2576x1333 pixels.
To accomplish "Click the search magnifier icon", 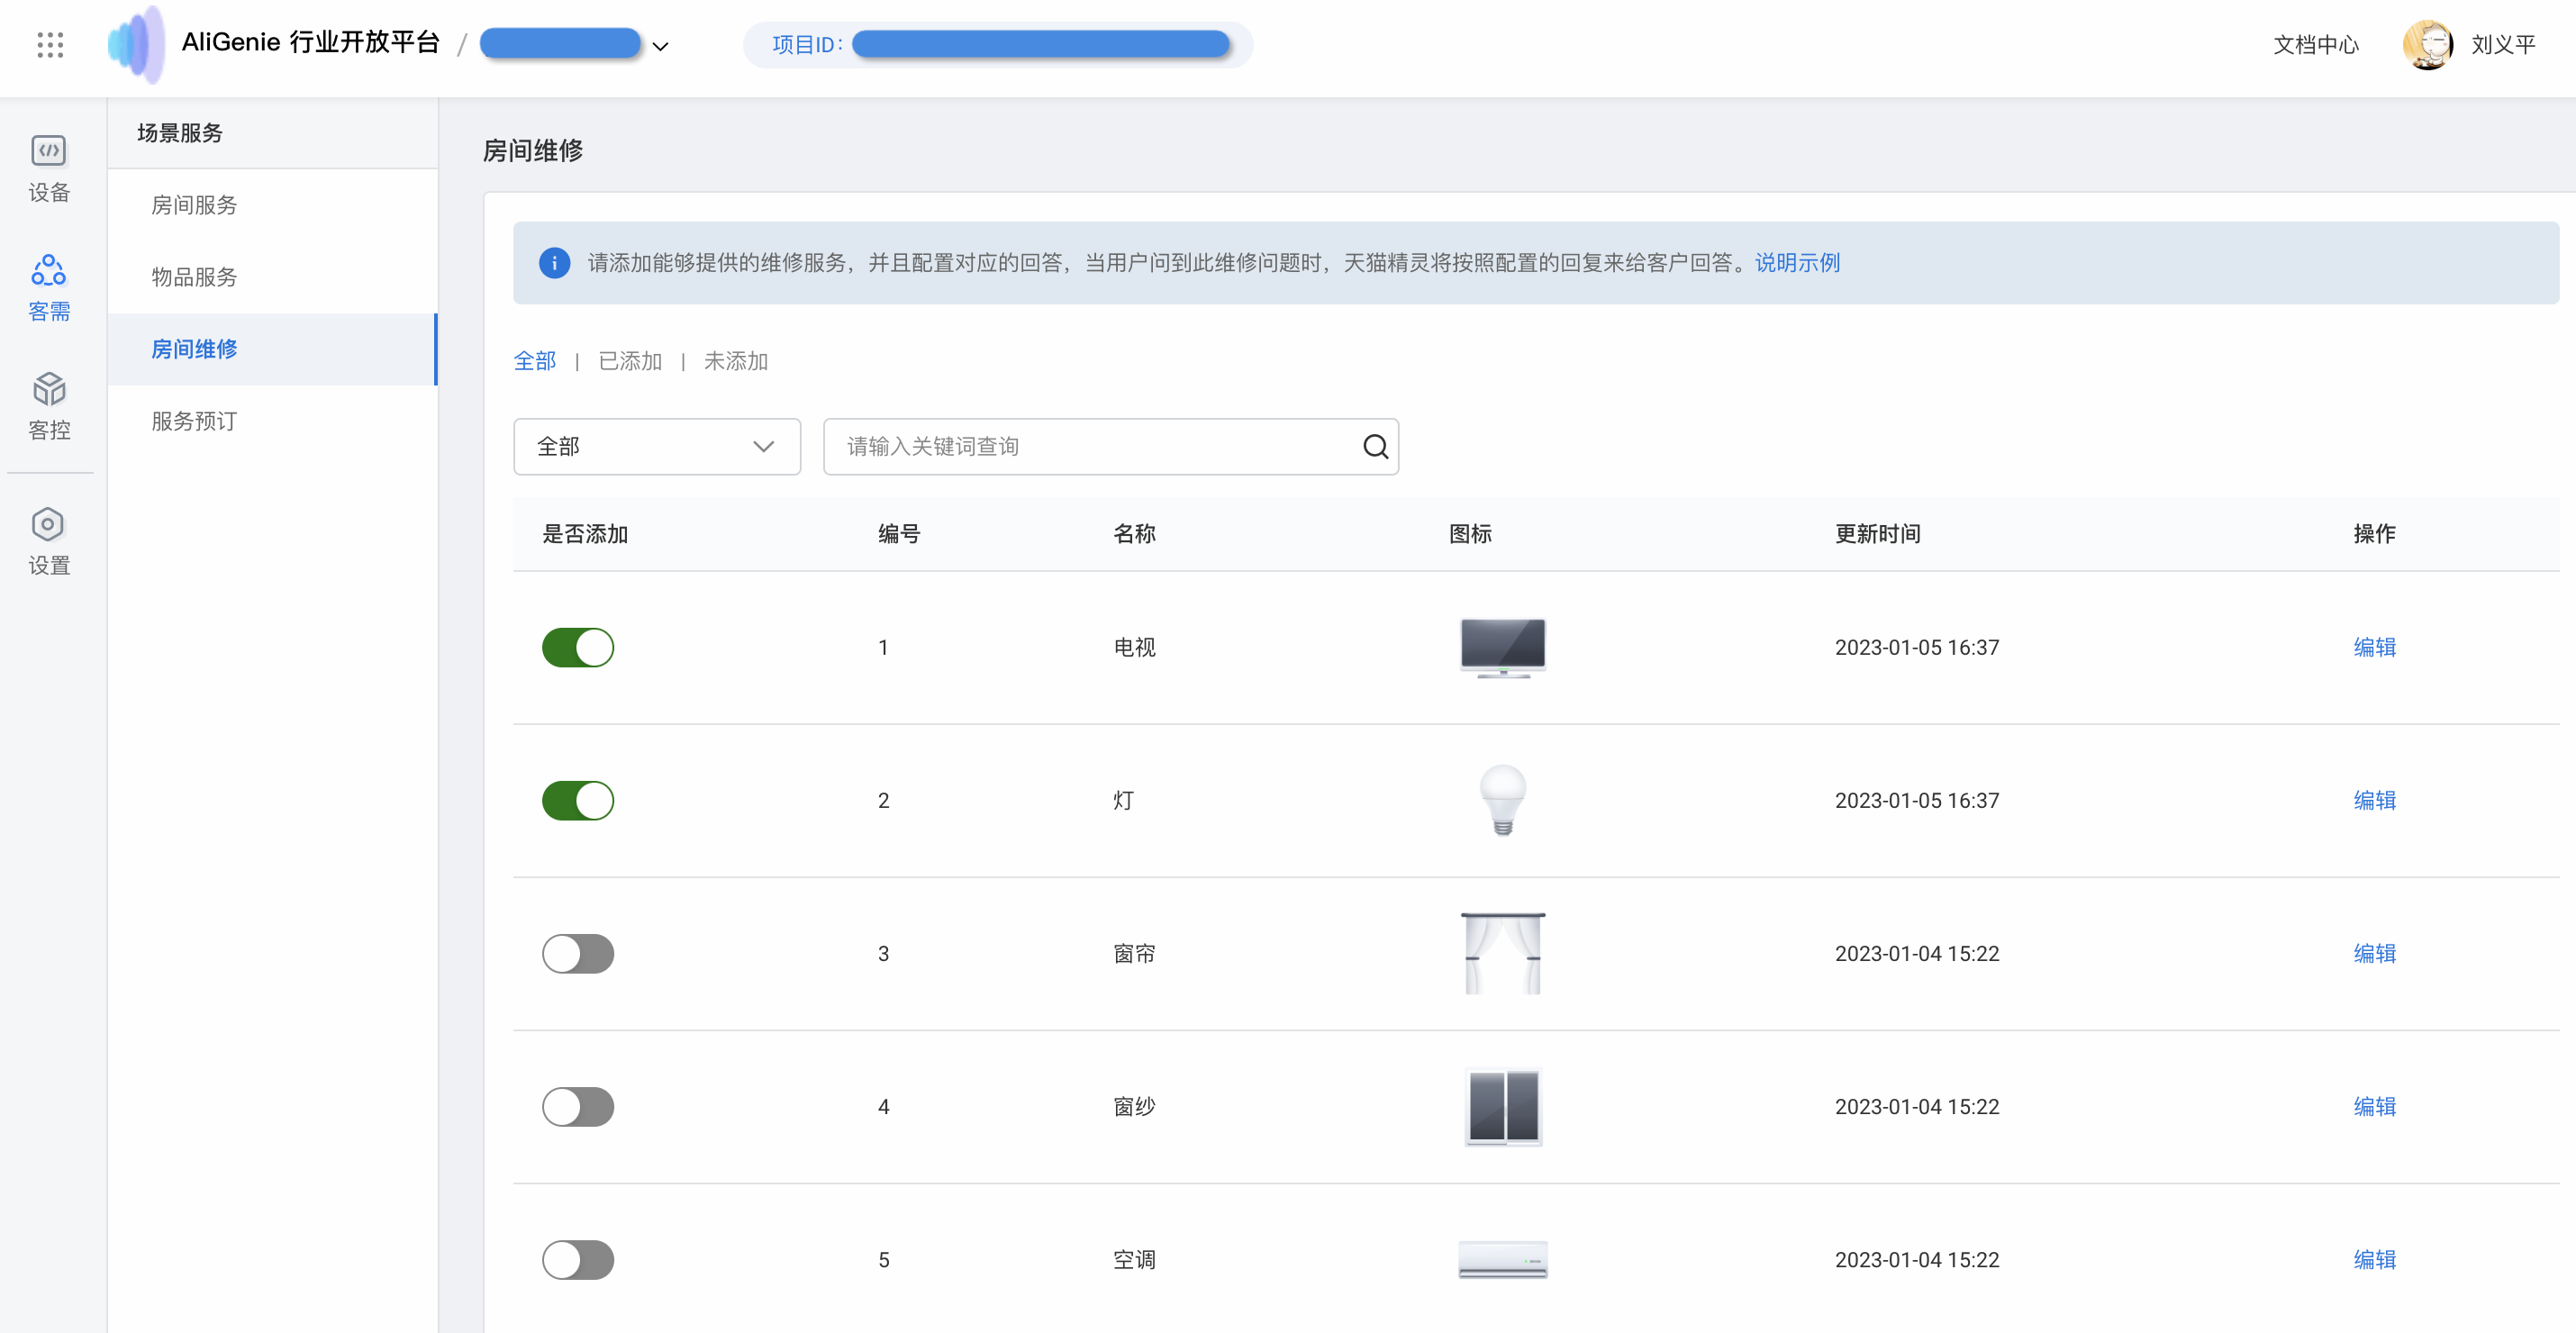I will pos(1375,447).
